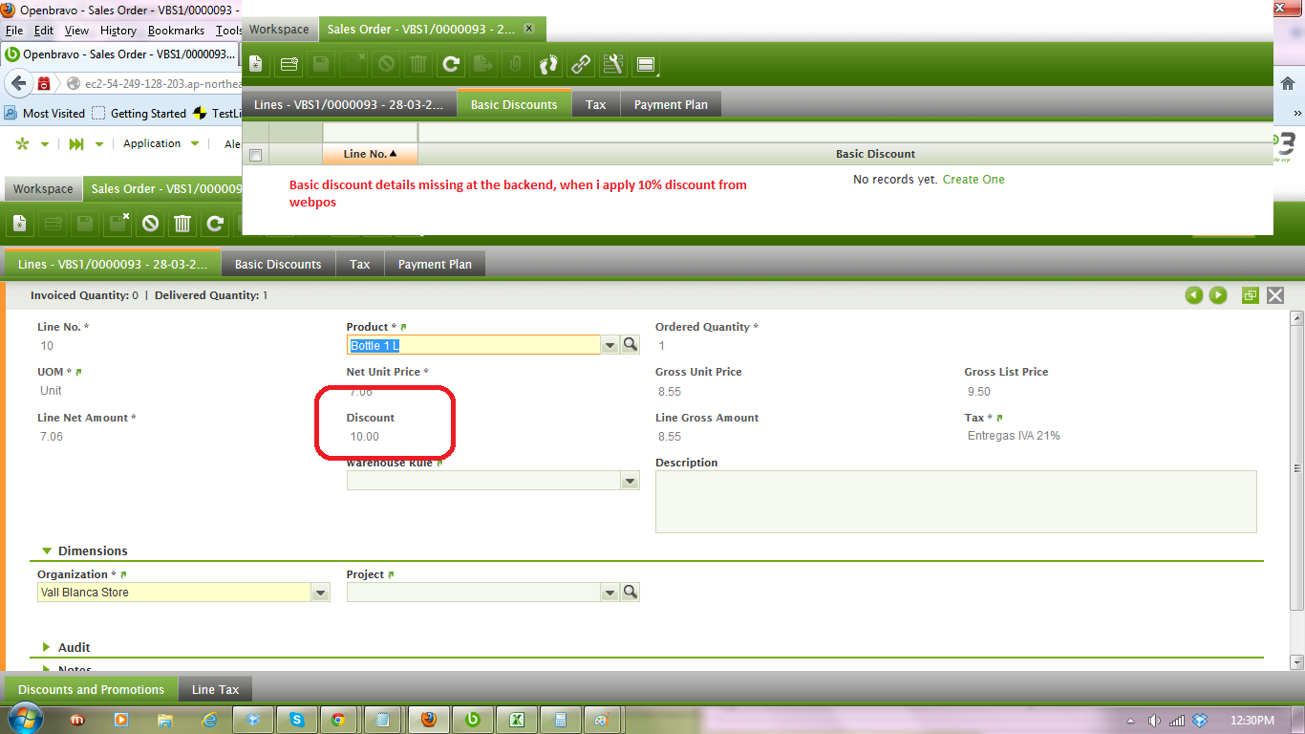Click the Create One link
Image resolution: width=1305 pixels, height=734 pixels.
973,180
